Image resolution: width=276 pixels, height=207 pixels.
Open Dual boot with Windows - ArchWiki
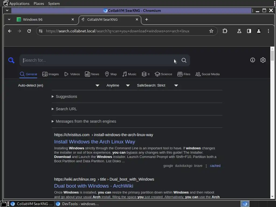pyautogui.click(x=94, y=186)
